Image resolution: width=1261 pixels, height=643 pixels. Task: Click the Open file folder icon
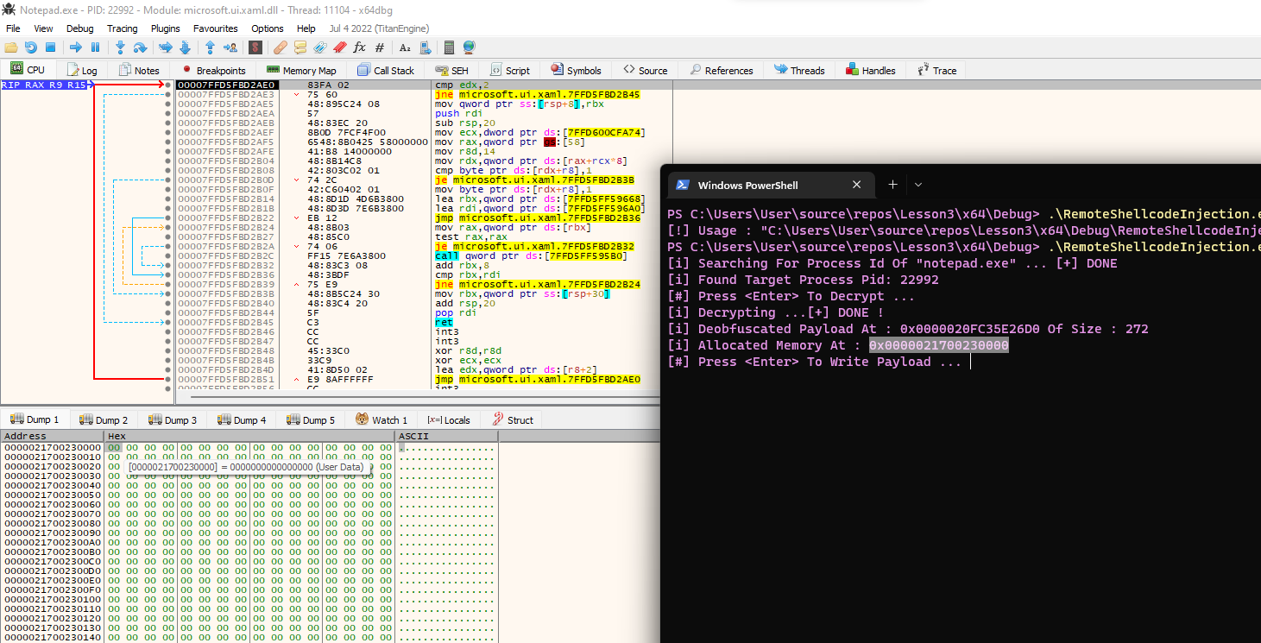tap(11, 47)
